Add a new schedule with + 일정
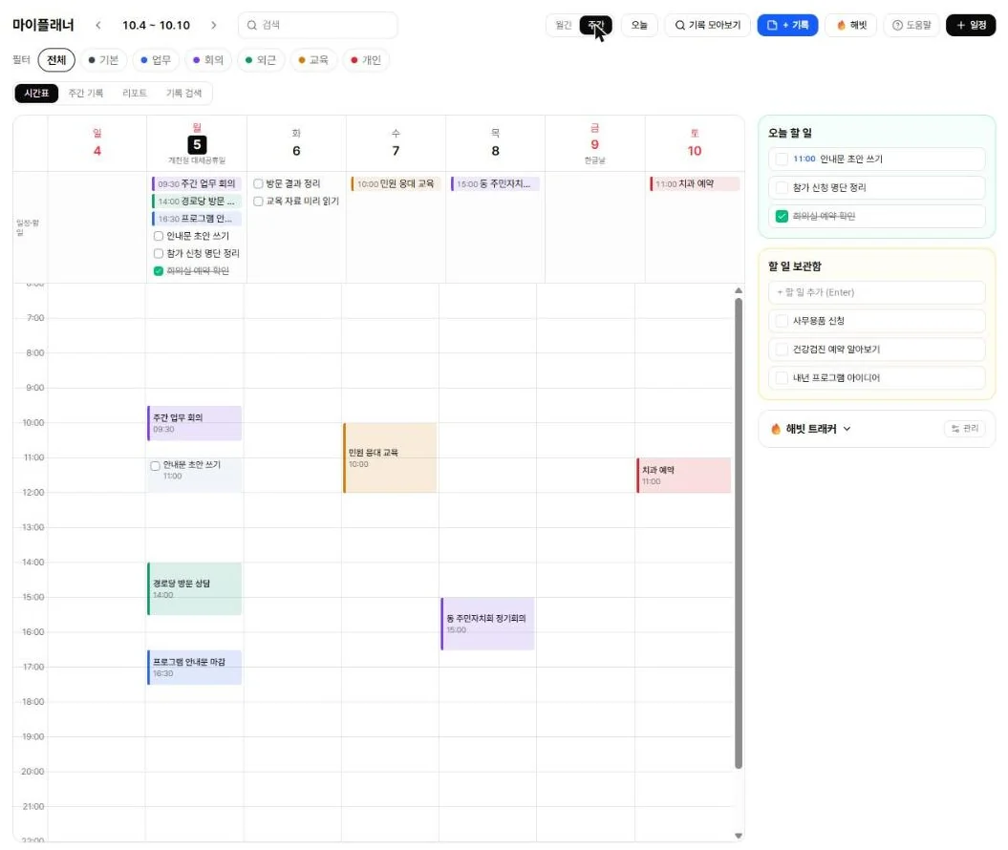 (971, 25)
